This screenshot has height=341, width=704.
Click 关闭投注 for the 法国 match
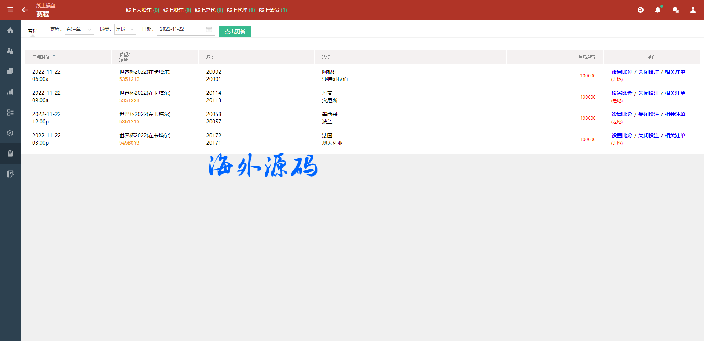coord(648,136)
